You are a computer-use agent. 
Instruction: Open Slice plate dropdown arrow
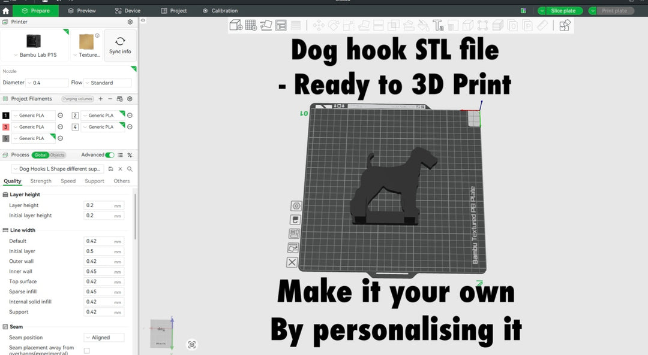tap(541, 11)
